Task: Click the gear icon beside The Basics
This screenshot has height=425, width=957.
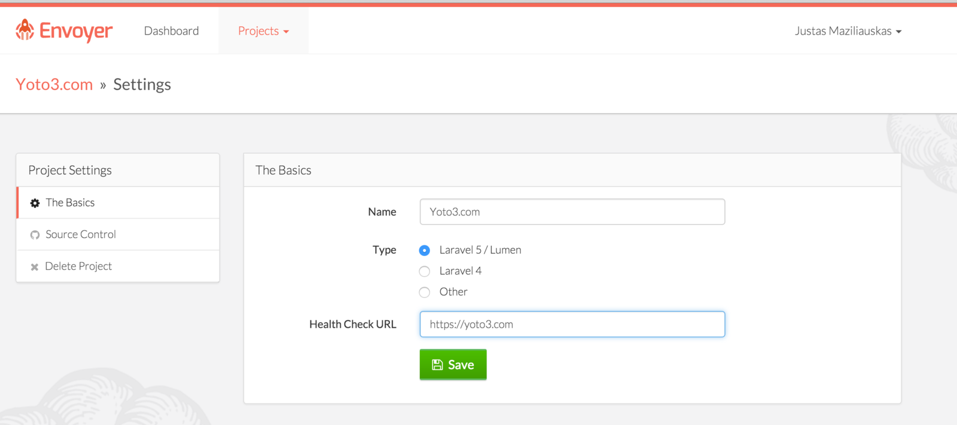Action: click(x=35, y=203)
